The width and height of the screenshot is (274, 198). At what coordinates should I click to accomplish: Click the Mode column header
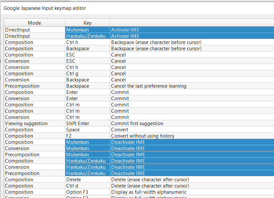34,23
